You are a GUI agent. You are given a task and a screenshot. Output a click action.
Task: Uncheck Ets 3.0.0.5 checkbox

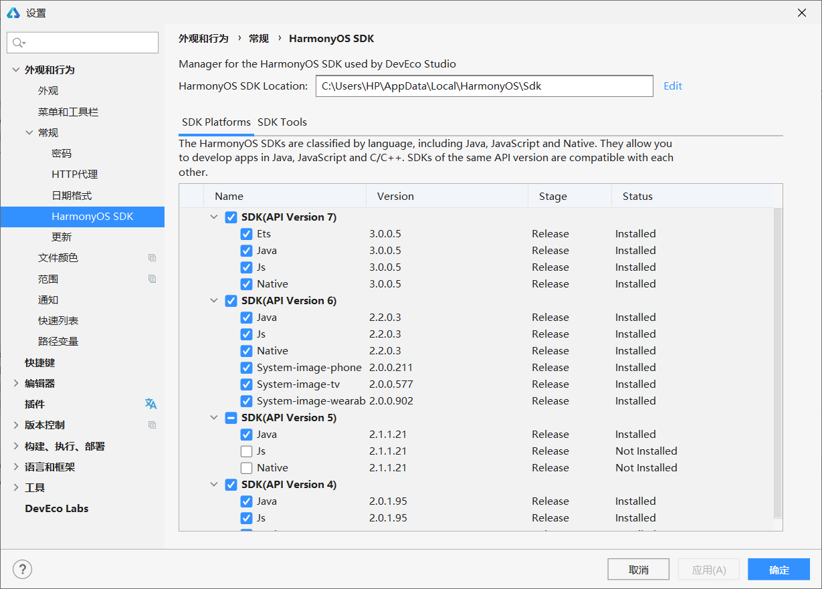pos(246,234)
